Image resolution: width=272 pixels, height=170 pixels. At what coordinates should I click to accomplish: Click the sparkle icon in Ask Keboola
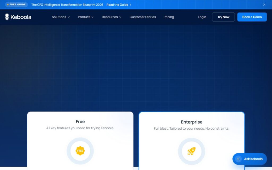[238, 159]
